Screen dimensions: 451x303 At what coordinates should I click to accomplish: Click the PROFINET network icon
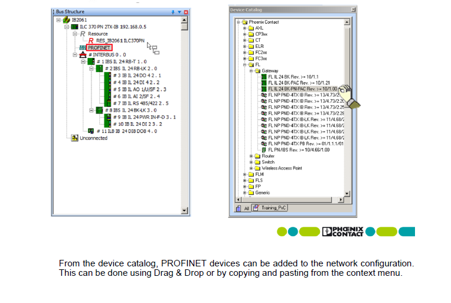click(82, 47)
